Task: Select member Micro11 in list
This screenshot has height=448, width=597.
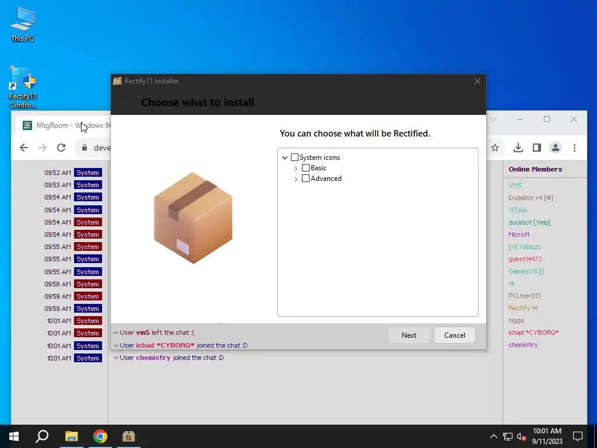Action: tap(519, 235)
